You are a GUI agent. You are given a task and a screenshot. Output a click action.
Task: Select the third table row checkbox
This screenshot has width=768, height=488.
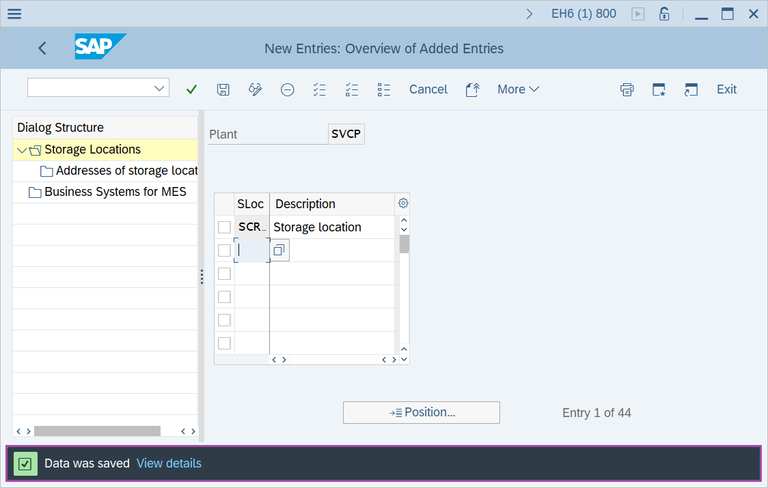coord(224,274)
